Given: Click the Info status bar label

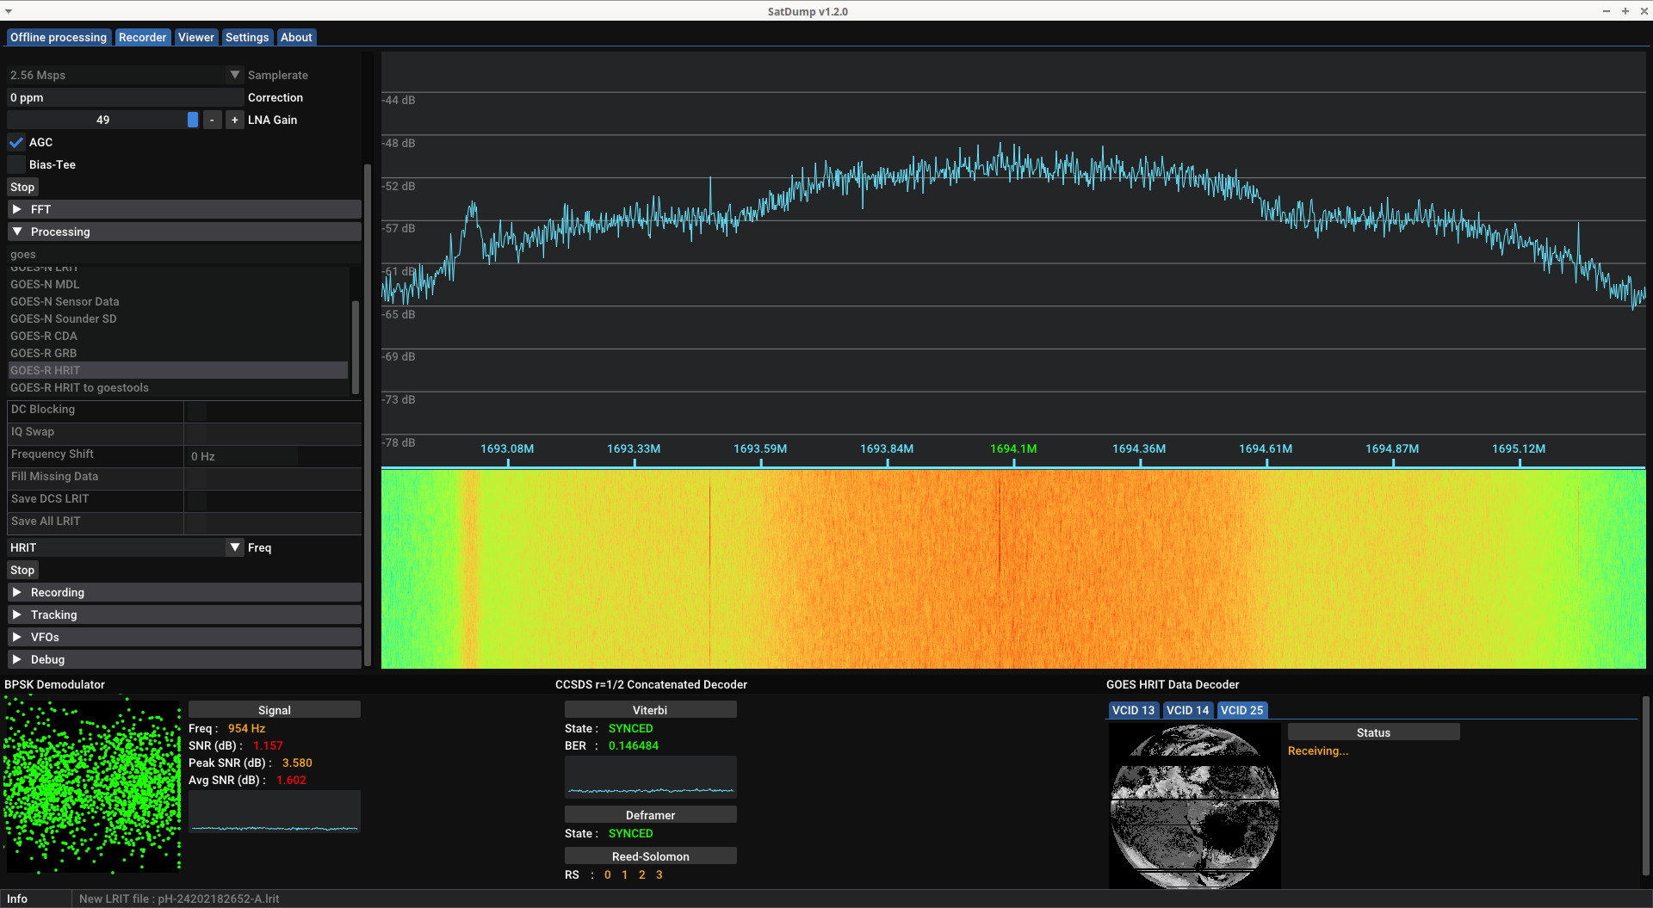Looking at the screenshot, I should (17, 899).
